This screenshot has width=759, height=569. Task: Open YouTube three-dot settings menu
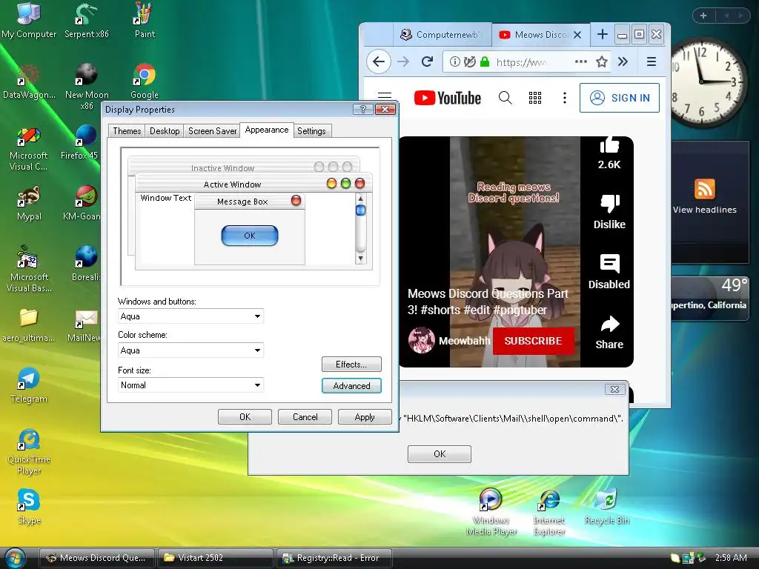click(564, 98)
